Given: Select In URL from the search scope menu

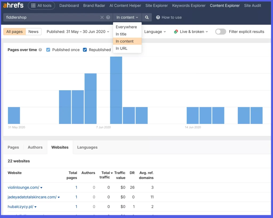Looking at the screenshot, I should point(122,48).
